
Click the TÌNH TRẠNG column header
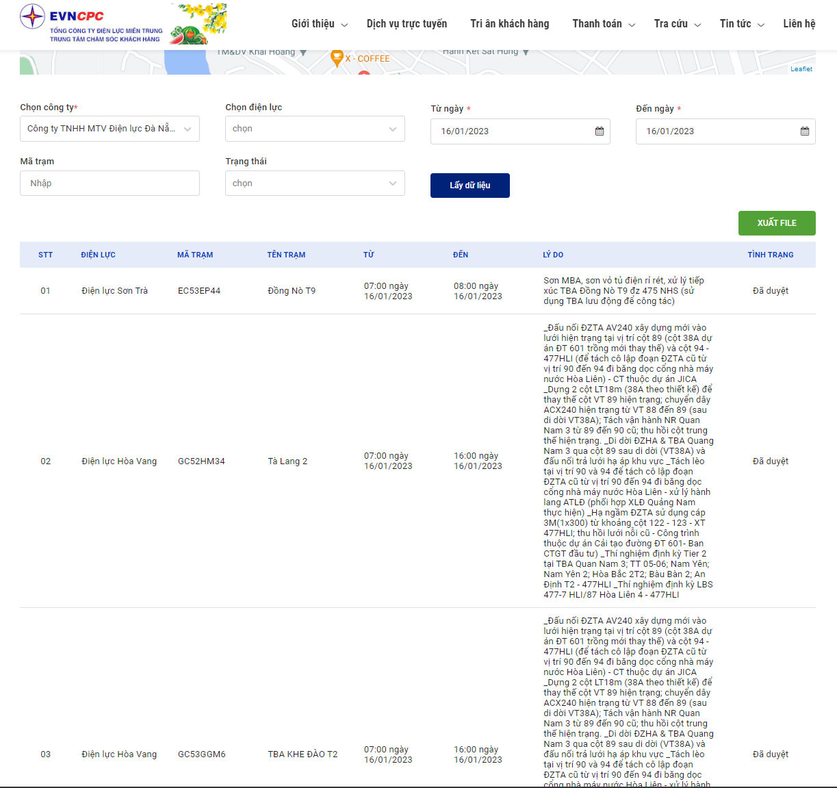(x=771, y=255)
